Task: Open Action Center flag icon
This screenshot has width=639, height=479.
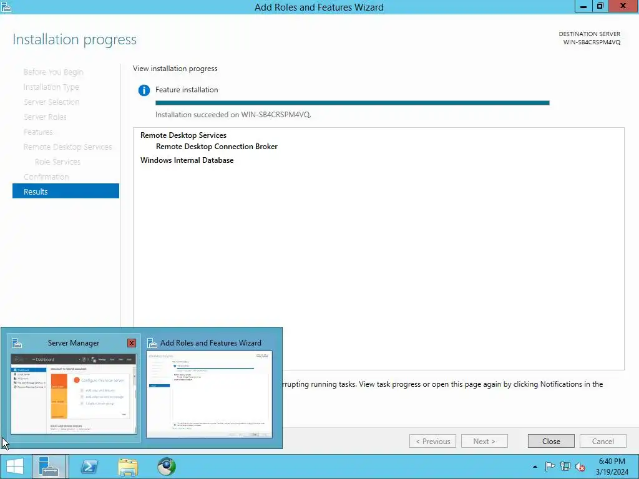Action: (x=550, y=467)
